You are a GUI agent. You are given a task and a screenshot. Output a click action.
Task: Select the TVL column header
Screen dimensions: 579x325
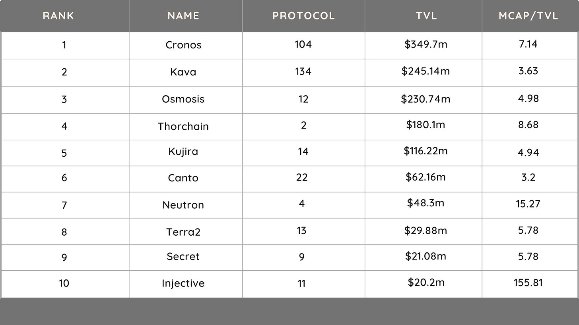[x=426, y=16]
